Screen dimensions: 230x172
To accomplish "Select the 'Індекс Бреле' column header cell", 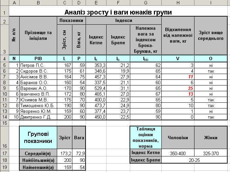I will (x=118, y=40).
